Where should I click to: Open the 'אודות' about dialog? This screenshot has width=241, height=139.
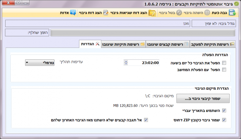[x=65, y=13]
